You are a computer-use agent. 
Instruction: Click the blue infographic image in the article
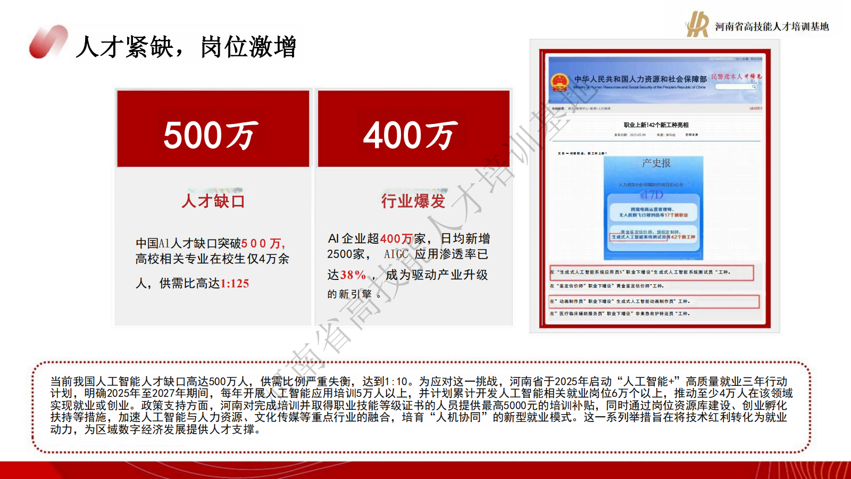(653, 208)
